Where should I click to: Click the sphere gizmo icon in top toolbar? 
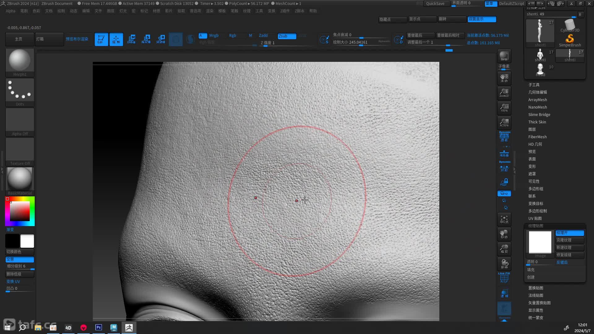[x=191, y=39]
